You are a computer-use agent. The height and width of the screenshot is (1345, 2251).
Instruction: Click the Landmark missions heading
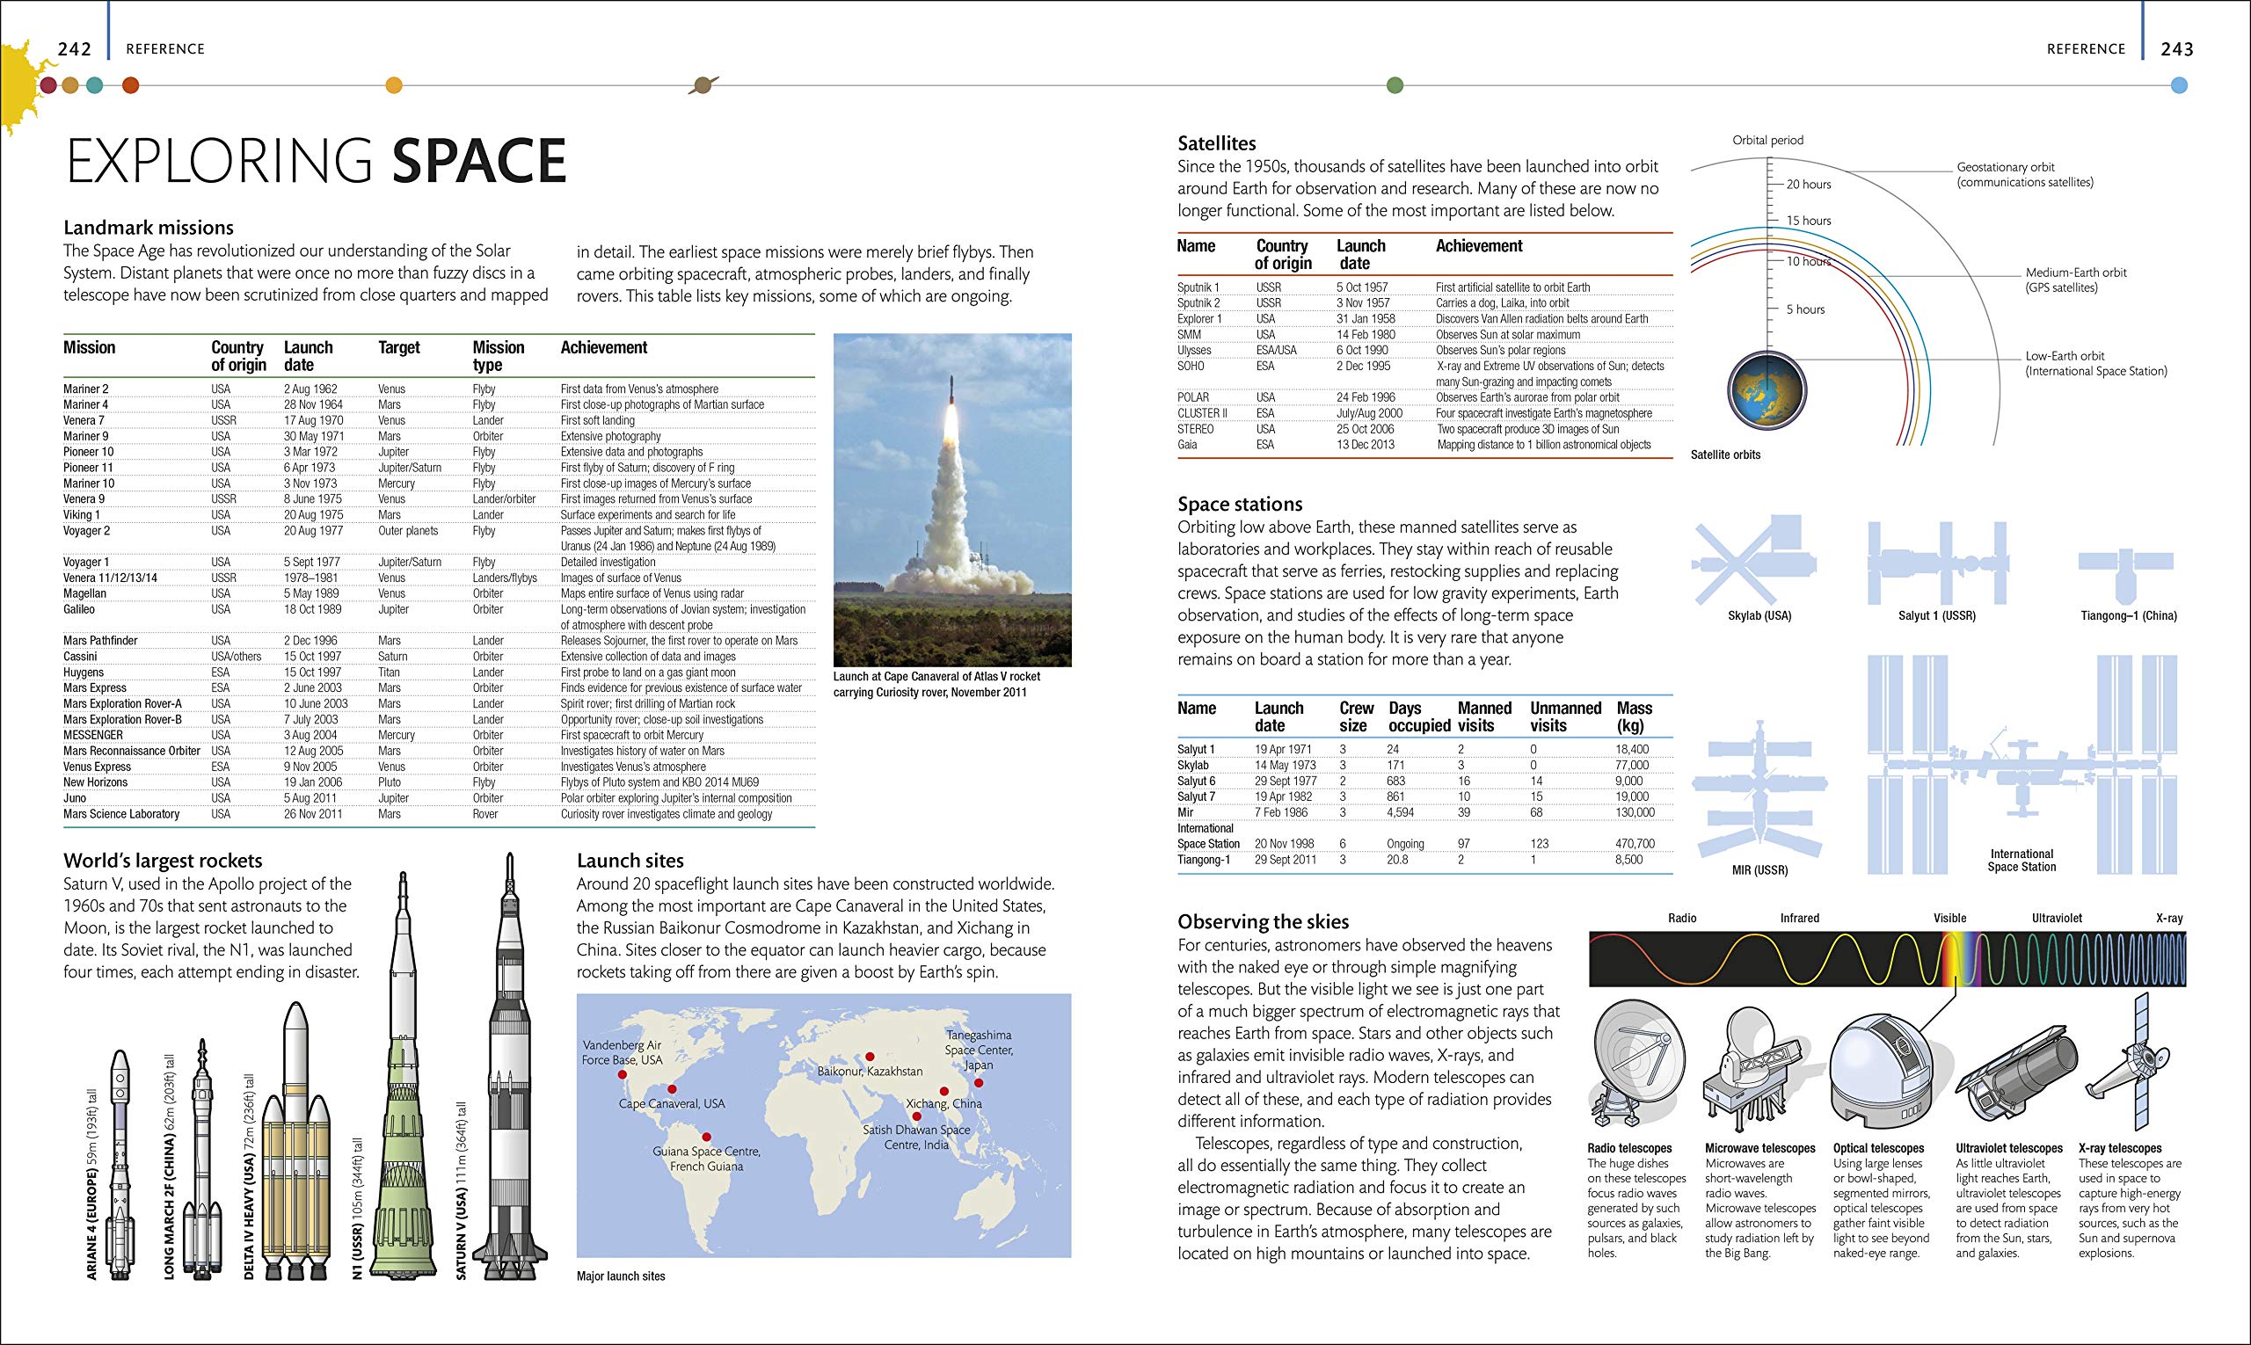pos(149,228)
